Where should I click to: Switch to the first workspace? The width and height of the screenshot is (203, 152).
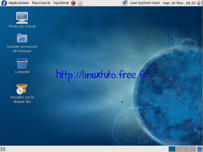pyautogui.click(x=172, y=149)
